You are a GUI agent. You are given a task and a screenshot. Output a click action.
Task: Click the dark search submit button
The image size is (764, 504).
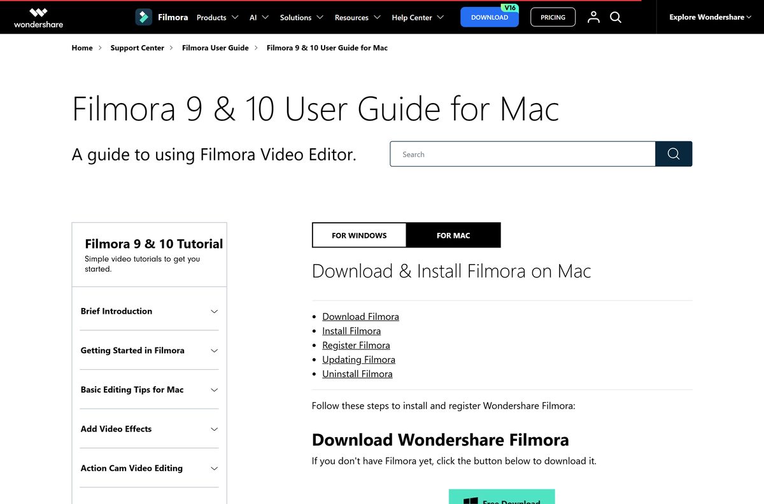[674, 154]
